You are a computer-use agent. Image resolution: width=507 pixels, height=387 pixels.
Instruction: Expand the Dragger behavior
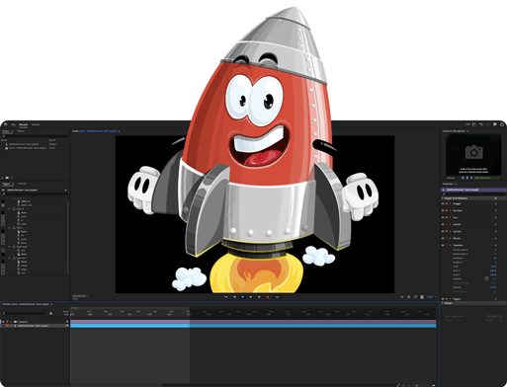coord(450,203)
